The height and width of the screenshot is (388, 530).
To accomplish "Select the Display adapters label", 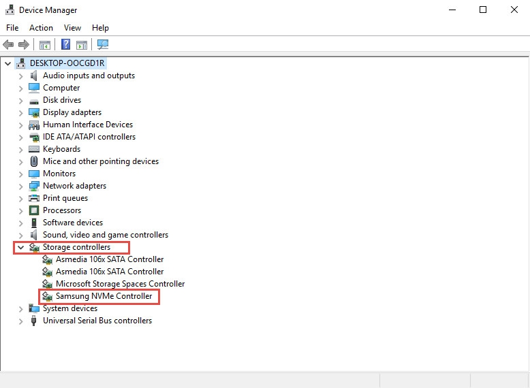I will click(72, 112).
